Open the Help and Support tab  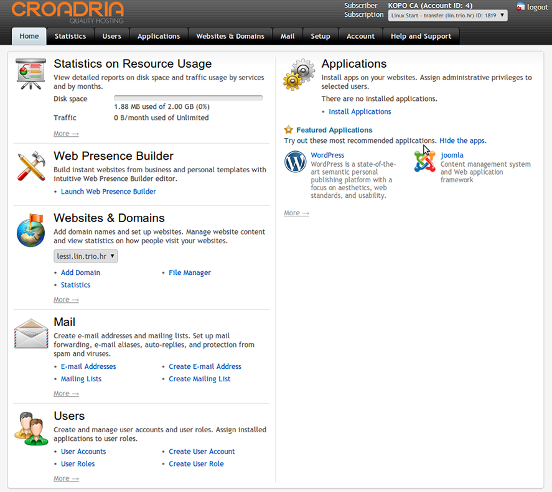pyautogui.click(x=421, y=36)
